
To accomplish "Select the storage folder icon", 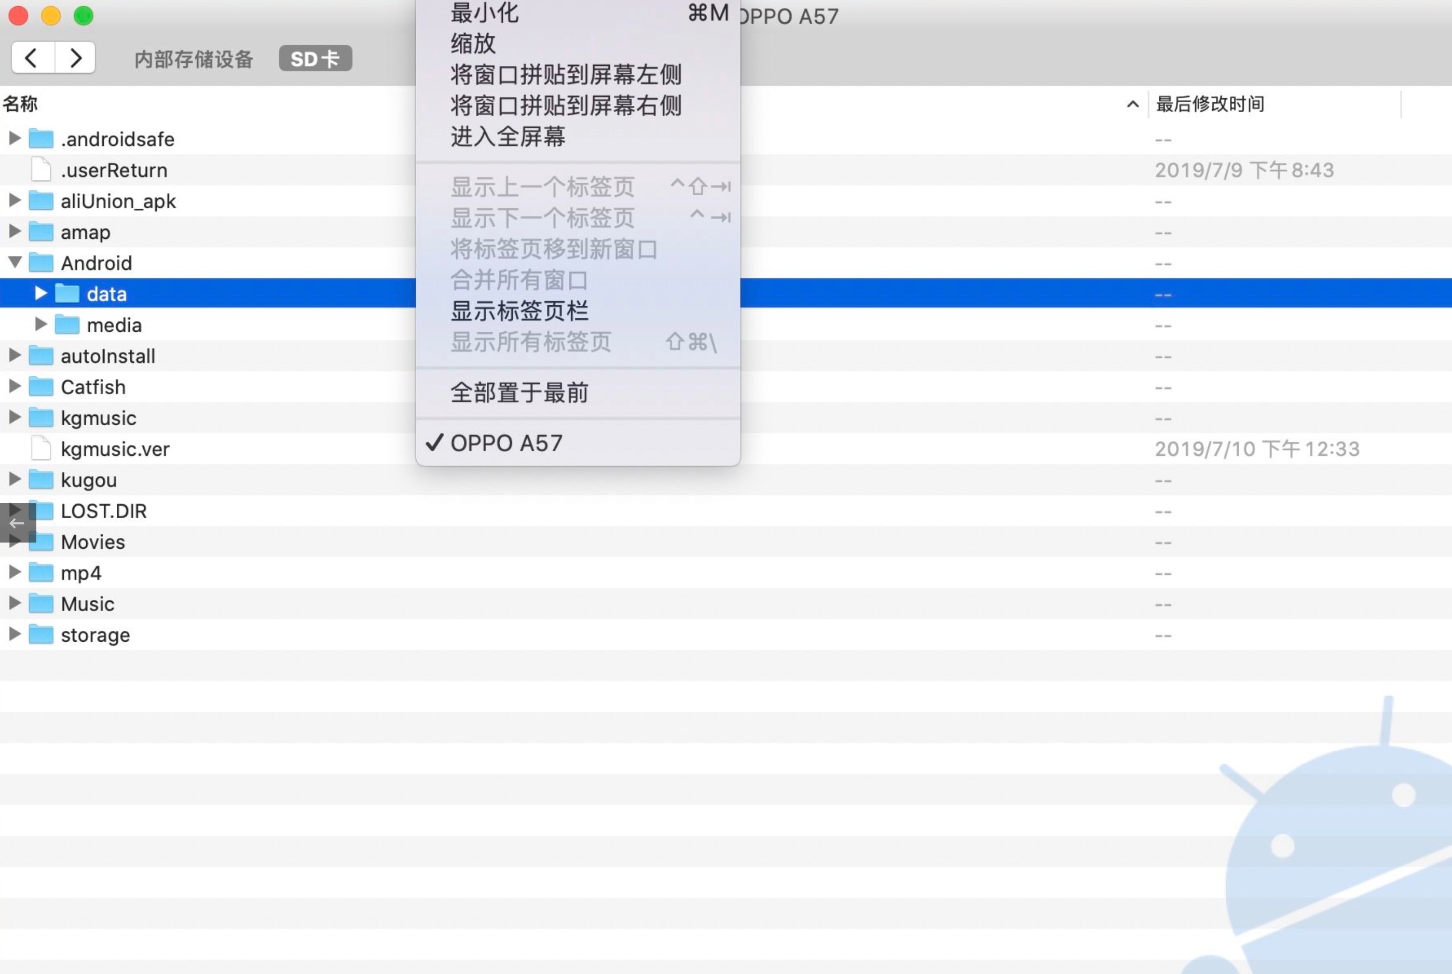I will coord(41,634).
